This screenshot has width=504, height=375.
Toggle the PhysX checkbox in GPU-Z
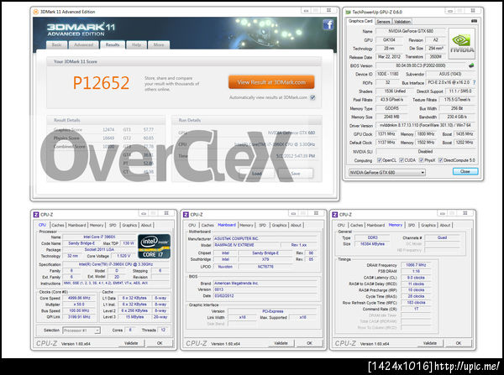click(421, 160)
